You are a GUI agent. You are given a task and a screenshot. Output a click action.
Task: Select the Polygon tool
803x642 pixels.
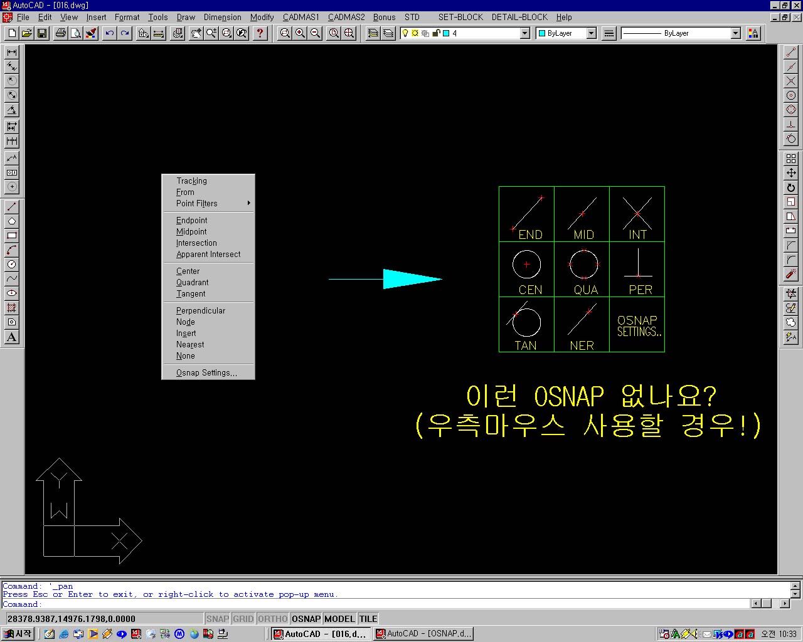11,221
